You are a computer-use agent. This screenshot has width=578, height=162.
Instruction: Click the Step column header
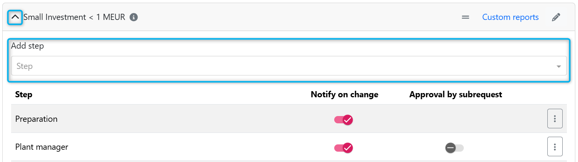[24, 95]
